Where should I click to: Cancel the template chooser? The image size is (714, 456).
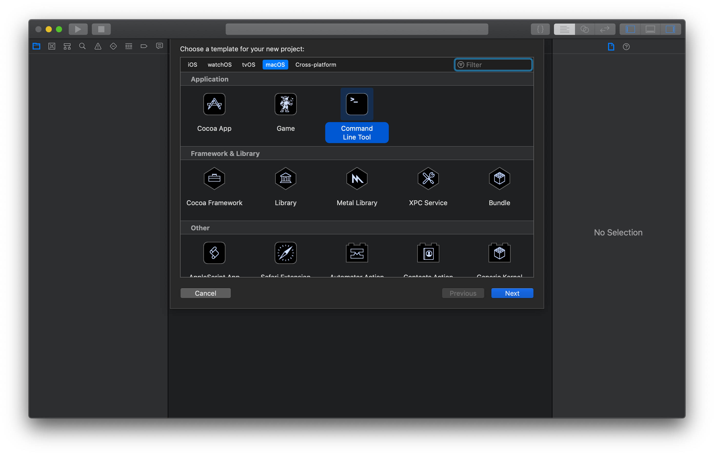point(205,293)
